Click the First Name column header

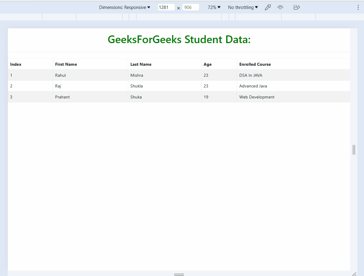tap(90, 64)
